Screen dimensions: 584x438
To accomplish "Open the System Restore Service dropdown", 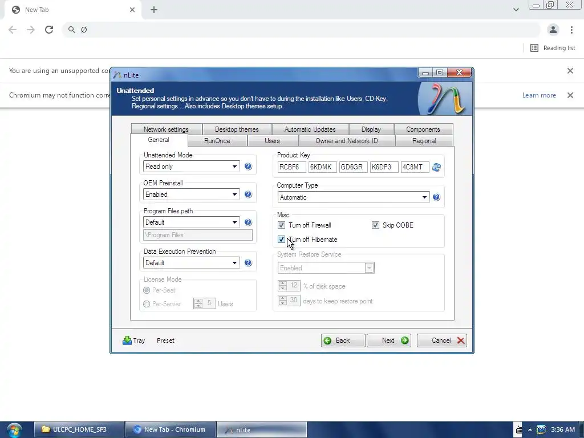I will (x=326, y=268).
